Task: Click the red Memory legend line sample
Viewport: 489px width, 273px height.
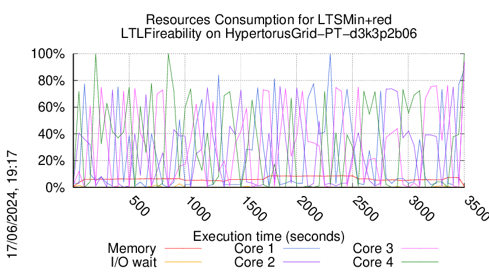Action: (x=183, y=249)
